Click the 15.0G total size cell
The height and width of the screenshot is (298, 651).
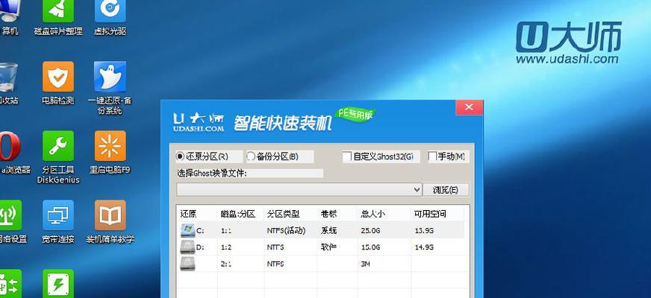371,247
